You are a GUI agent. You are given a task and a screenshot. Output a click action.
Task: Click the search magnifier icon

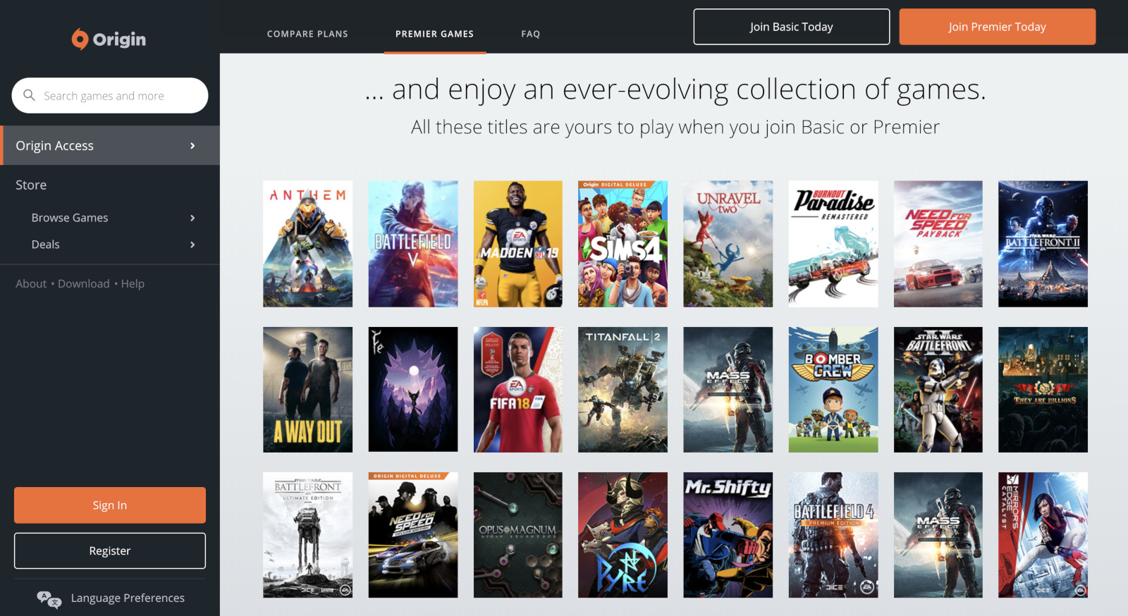tap(30, 95)
